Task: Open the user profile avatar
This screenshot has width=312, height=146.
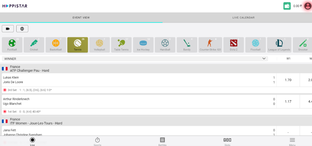Action: [x=308, y=6]
